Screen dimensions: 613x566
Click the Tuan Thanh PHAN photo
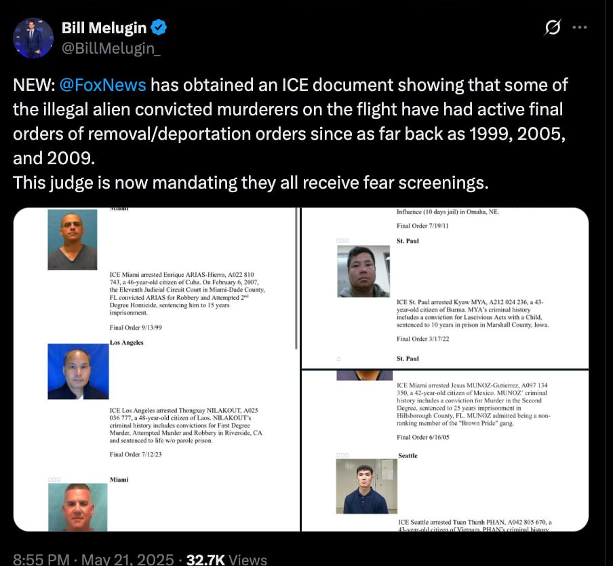pyautogui.click(x=367, y=486)
